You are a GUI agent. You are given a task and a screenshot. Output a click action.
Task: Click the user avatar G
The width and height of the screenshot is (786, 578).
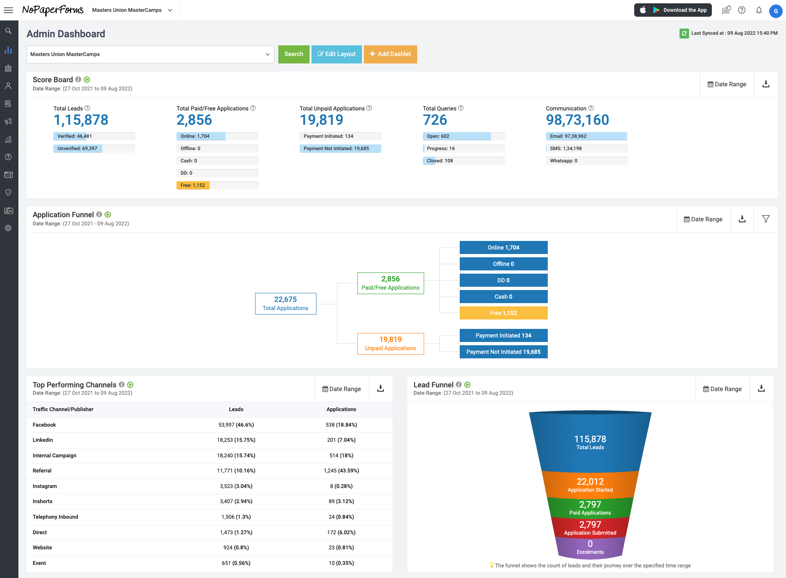tap(775, 11)
